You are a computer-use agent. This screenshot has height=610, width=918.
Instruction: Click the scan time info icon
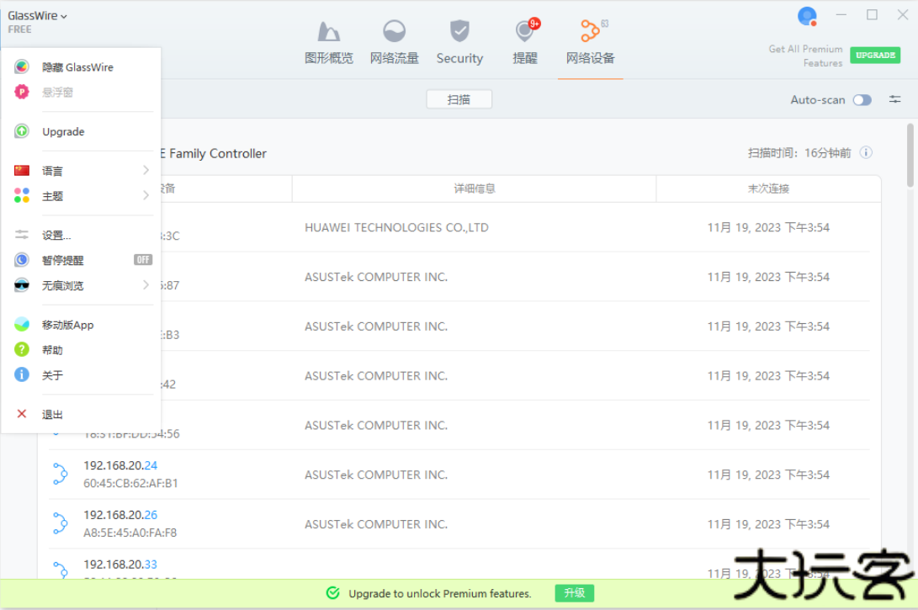click(x=866, y=153)
